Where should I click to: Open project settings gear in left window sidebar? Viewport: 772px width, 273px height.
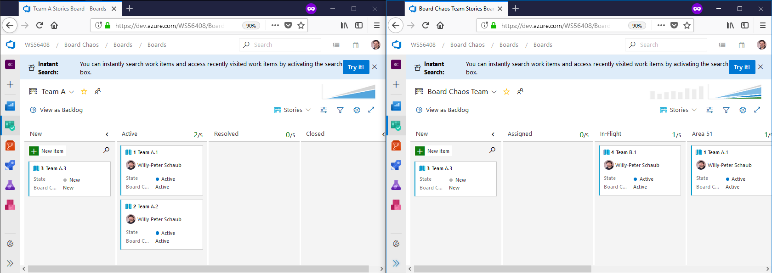(x=10, y=244)
